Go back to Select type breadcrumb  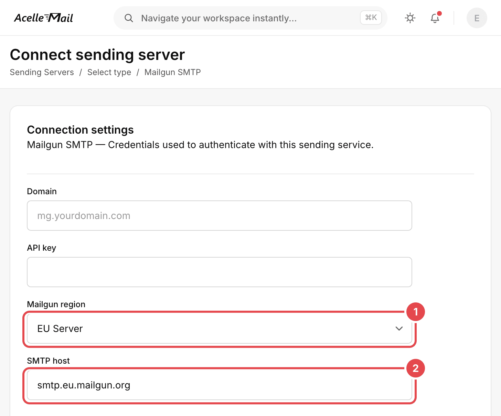tap(109, 72)
